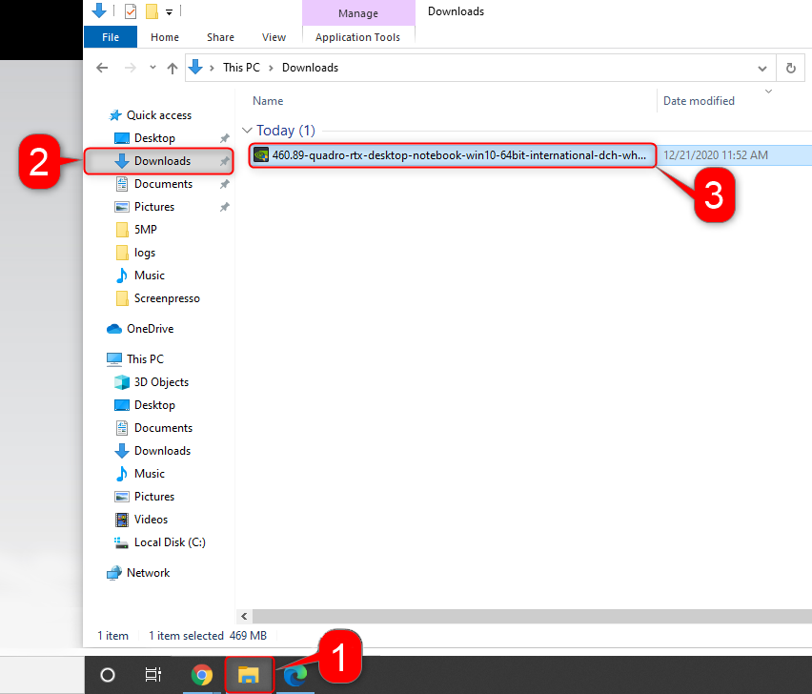
Task: Open Music under Quick access
Action: click(x=149, y=276)
